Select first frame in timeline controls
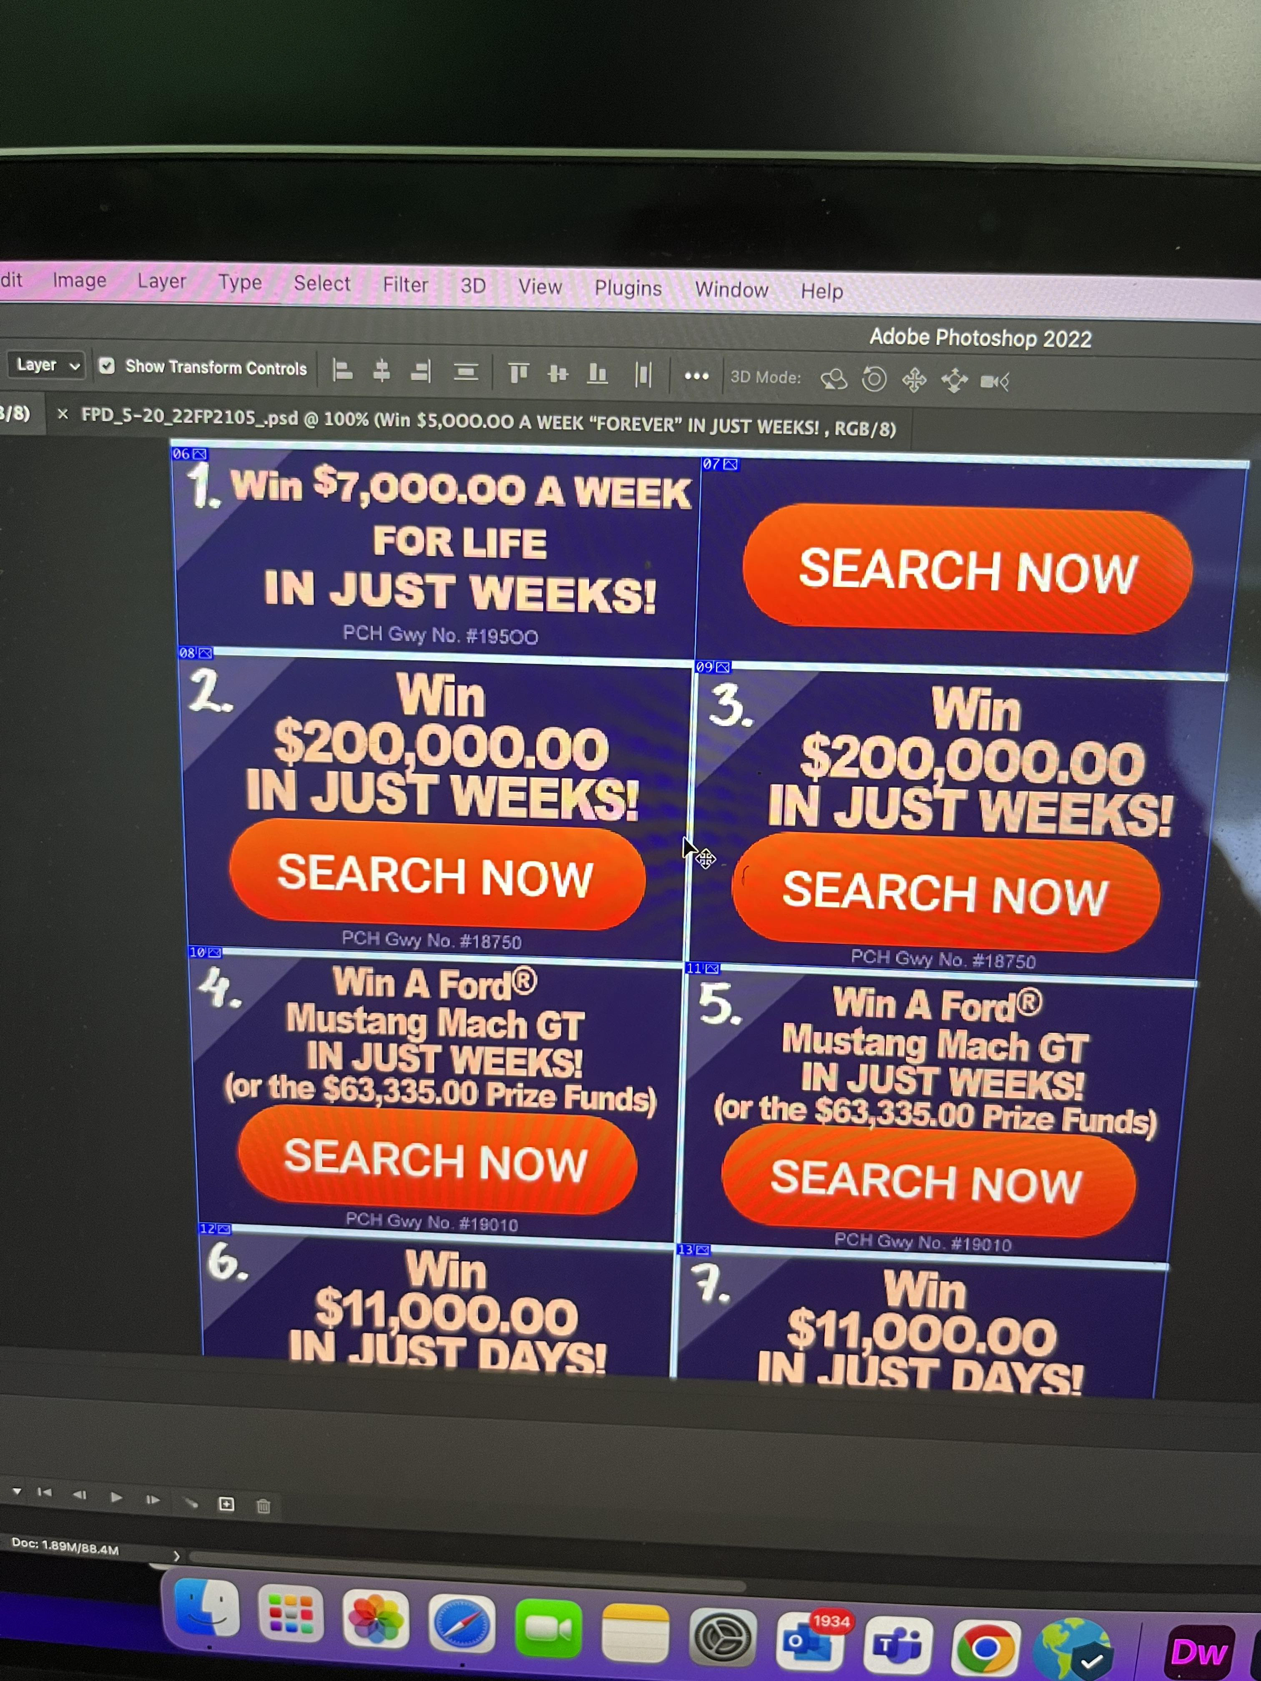This screenshot has height=1681, width=1261. click(x=45, y=1493)
